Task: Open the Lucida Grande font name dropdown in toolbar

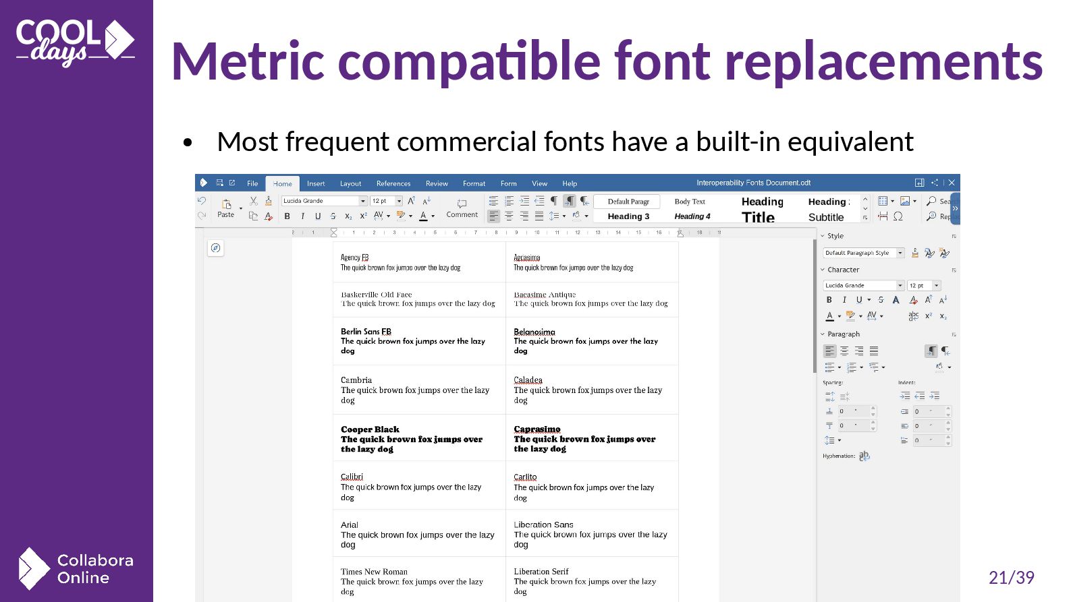Action: [363, 201]
